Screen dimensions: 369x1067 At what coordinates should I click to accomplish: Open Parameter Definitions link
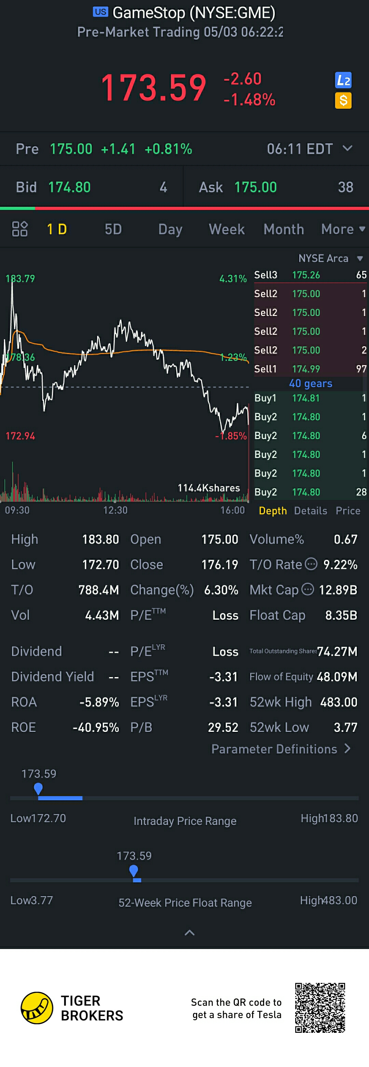[x=281, y=749]
